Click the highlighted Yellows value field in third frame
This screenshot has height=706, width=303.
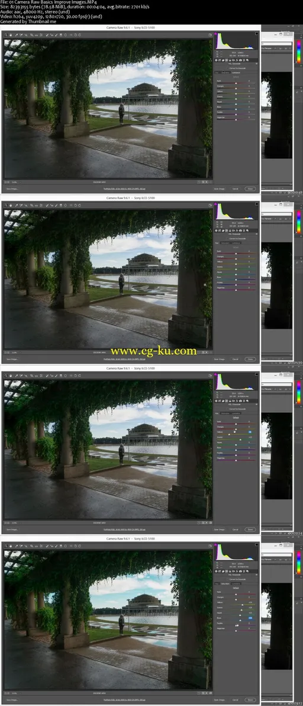[x=250, y=432]
